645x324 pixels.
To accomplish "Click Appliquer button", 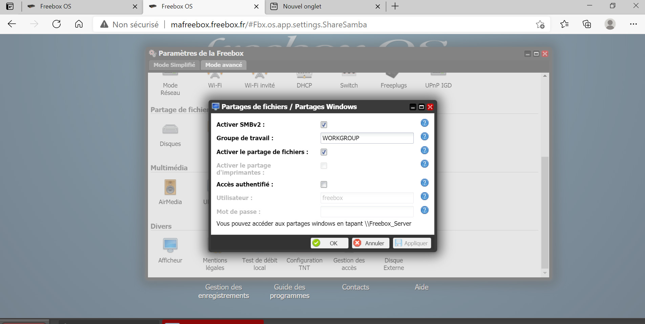I will tap(412, 243).
